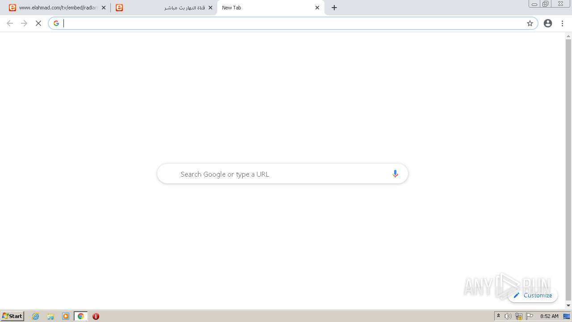The image size is (572, 322).
Task: Open the volume speaker tray icon
Action: 508,316
